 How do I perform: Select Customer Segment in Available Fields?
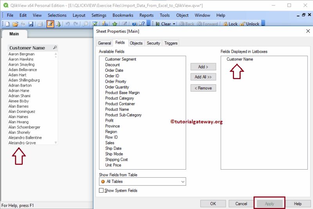tap(121, 59)
